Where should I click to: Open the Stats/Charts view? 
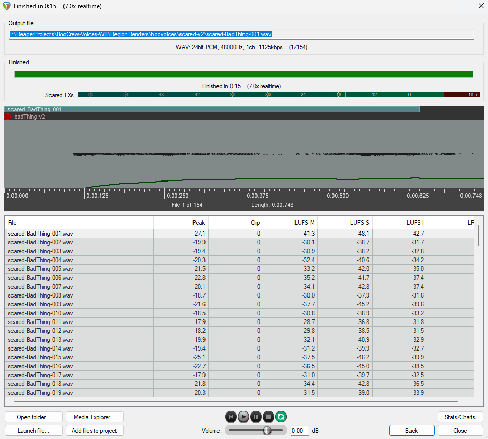(460, 417)
